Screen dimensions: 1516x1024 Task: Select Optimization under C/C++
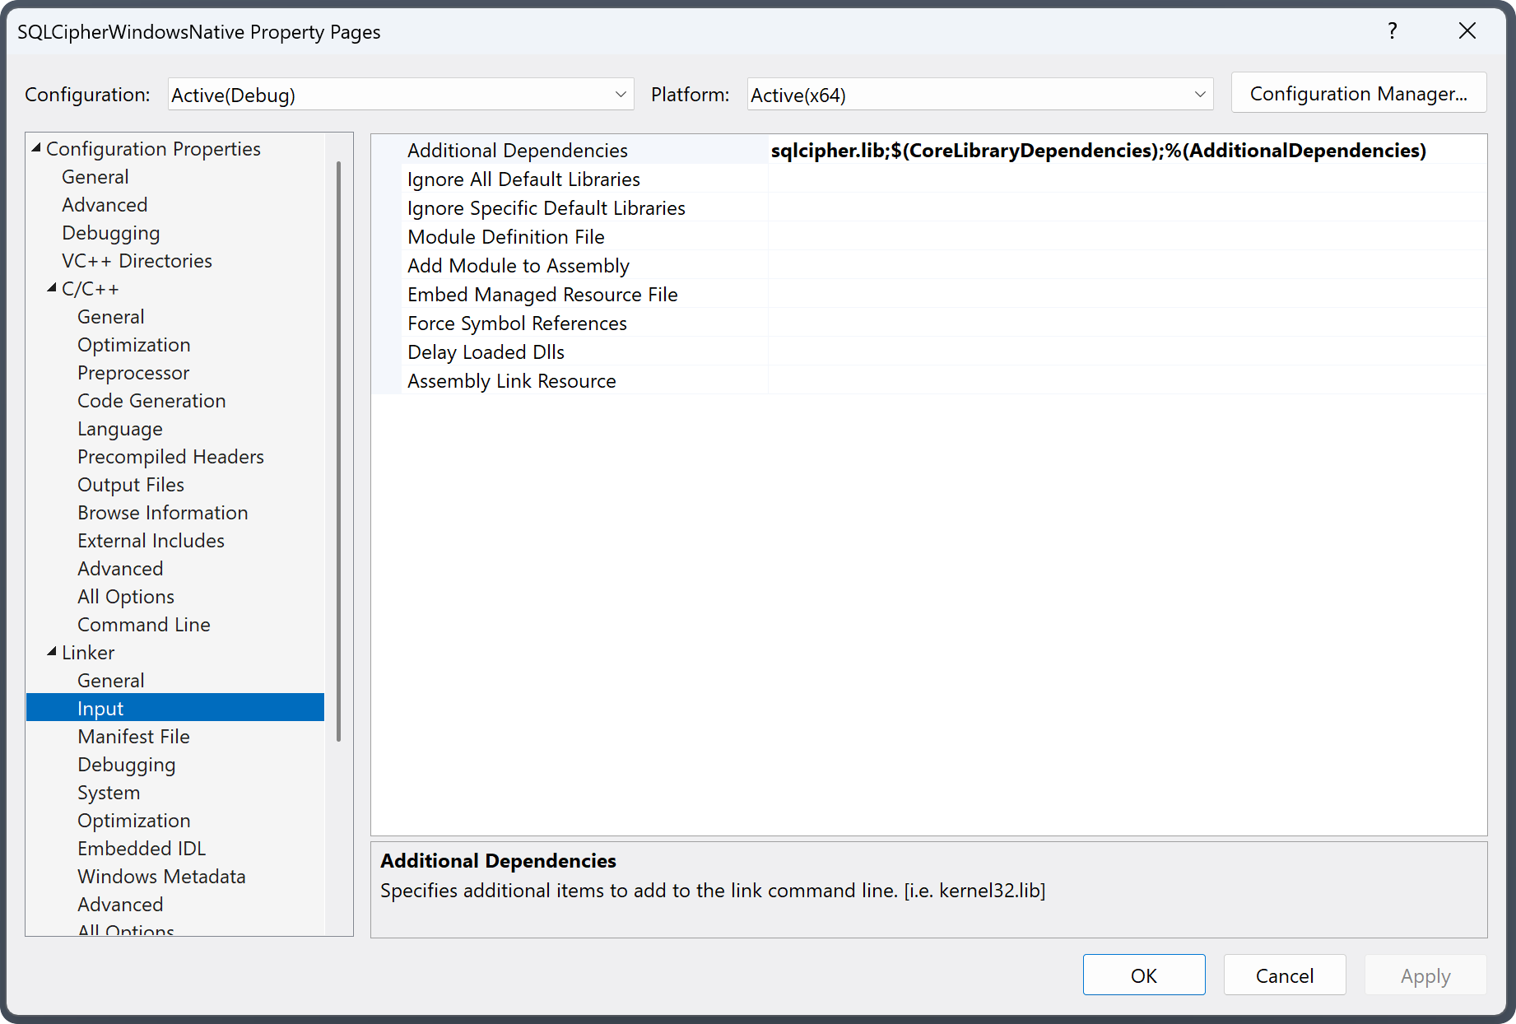tap(134, 345)
